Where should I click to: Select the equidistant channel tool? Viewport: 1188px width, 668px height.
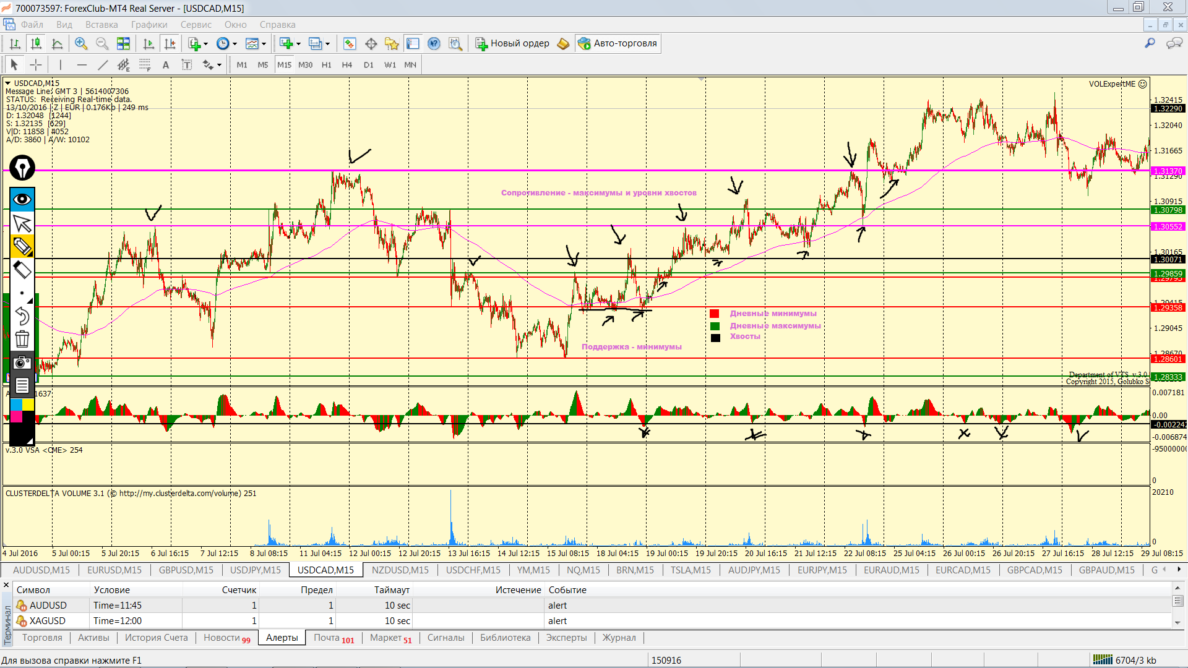click(124, 64)
